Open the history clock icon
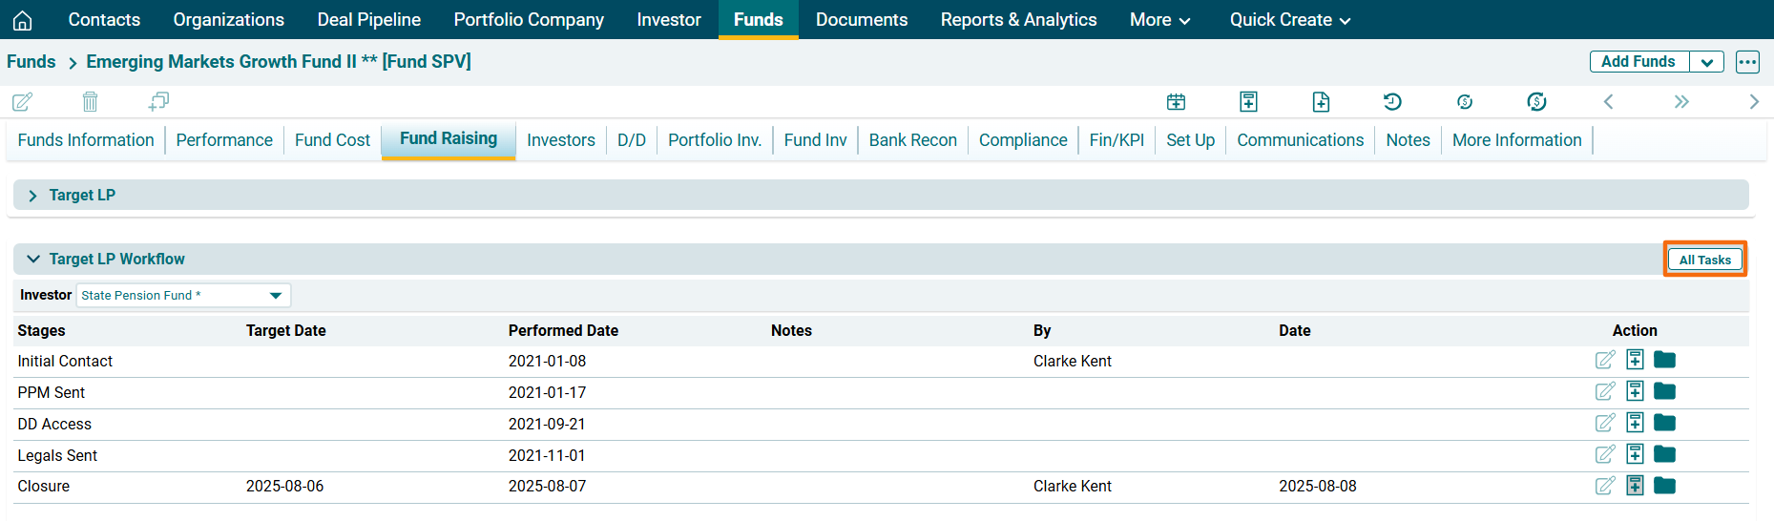This screenshot has height=521, width=1774. [1392, 101]
